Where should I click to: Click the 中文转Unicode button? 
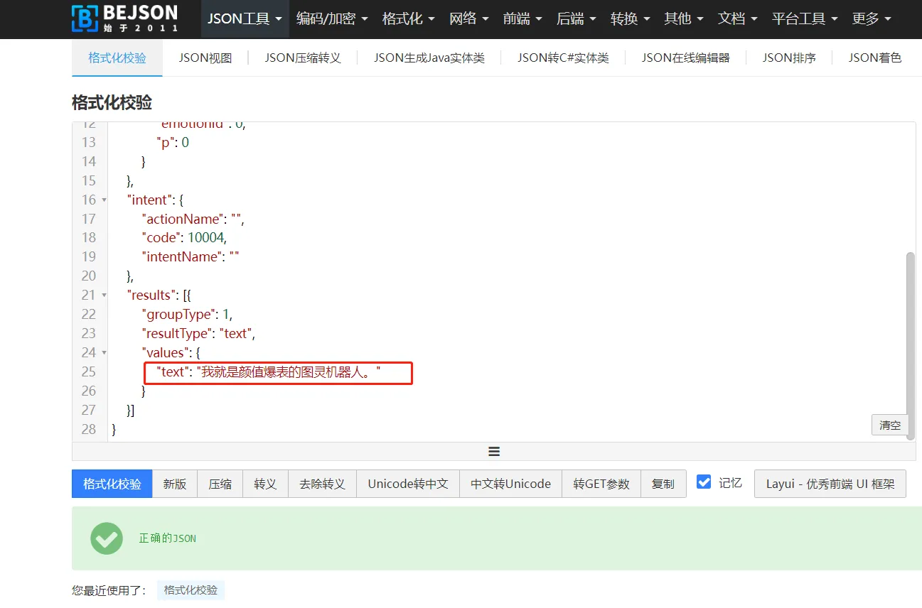coord(510,484)
